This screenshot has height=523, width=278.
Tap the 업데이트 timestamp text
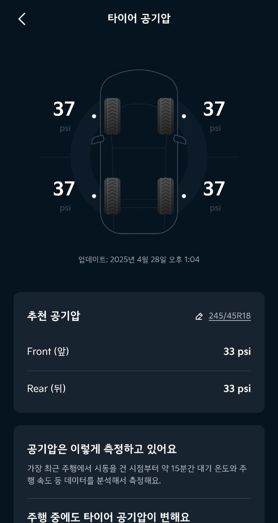[139, 260]
